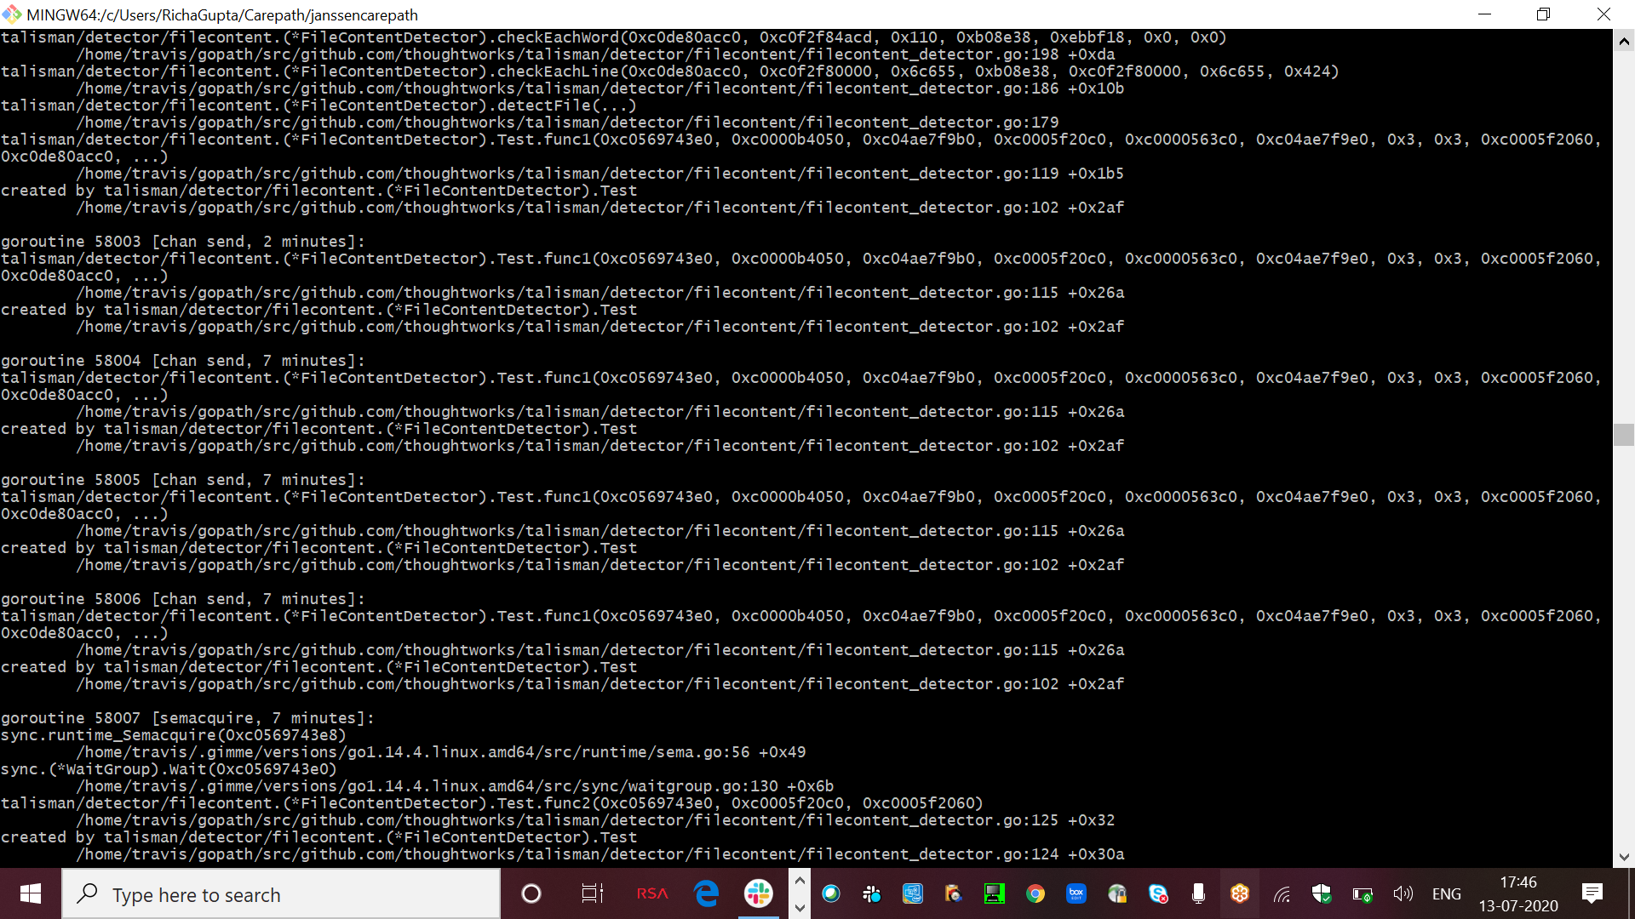Open the Wi-Fi network flyout

pos(1281,893)
